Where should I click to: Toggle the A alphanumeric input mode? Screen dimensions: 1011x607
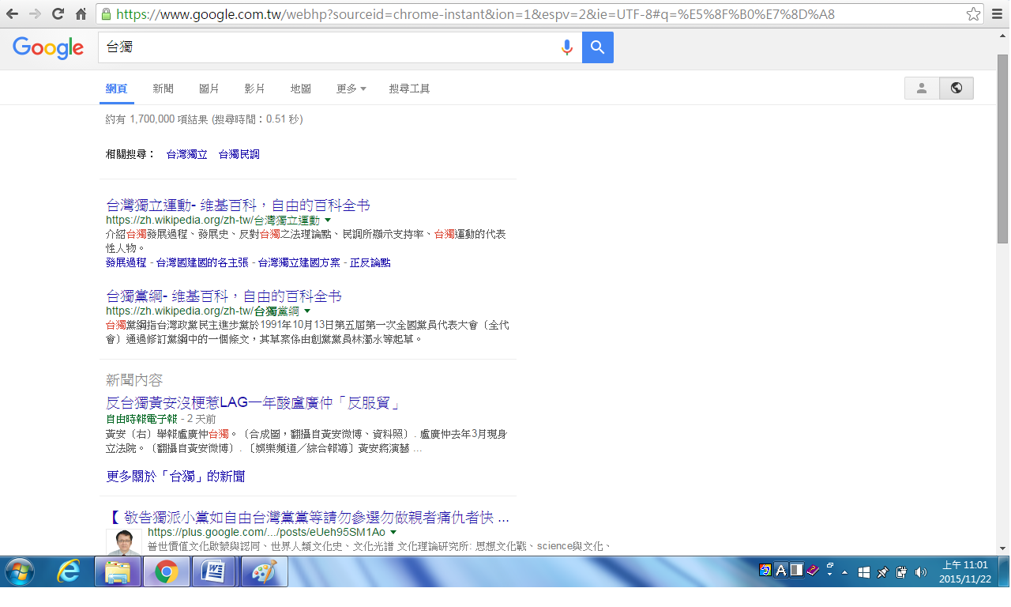click(781, 571)
